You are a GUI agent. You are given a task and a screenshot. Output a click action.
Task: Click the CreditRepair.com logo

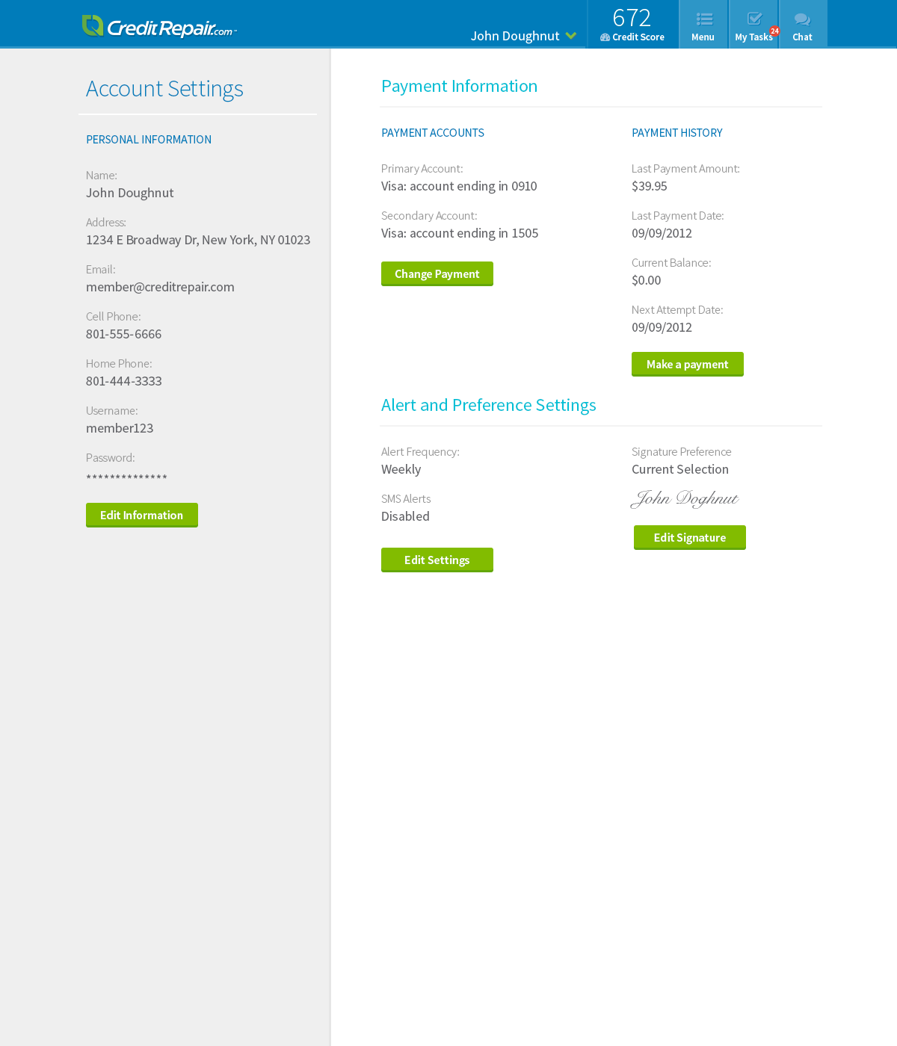(159, 27)
